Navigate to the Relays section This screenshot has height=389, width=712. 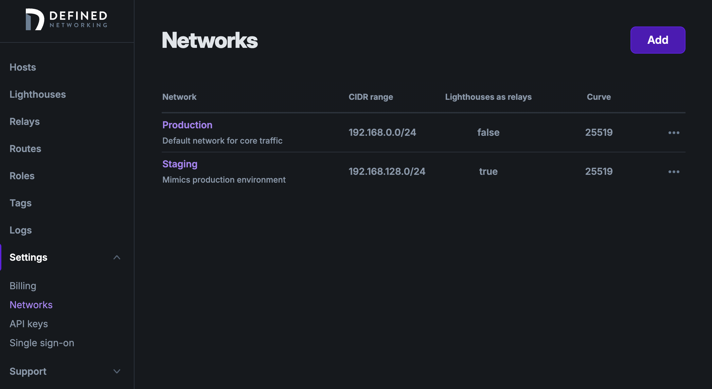pyautogui.click(x=24, y=122)
